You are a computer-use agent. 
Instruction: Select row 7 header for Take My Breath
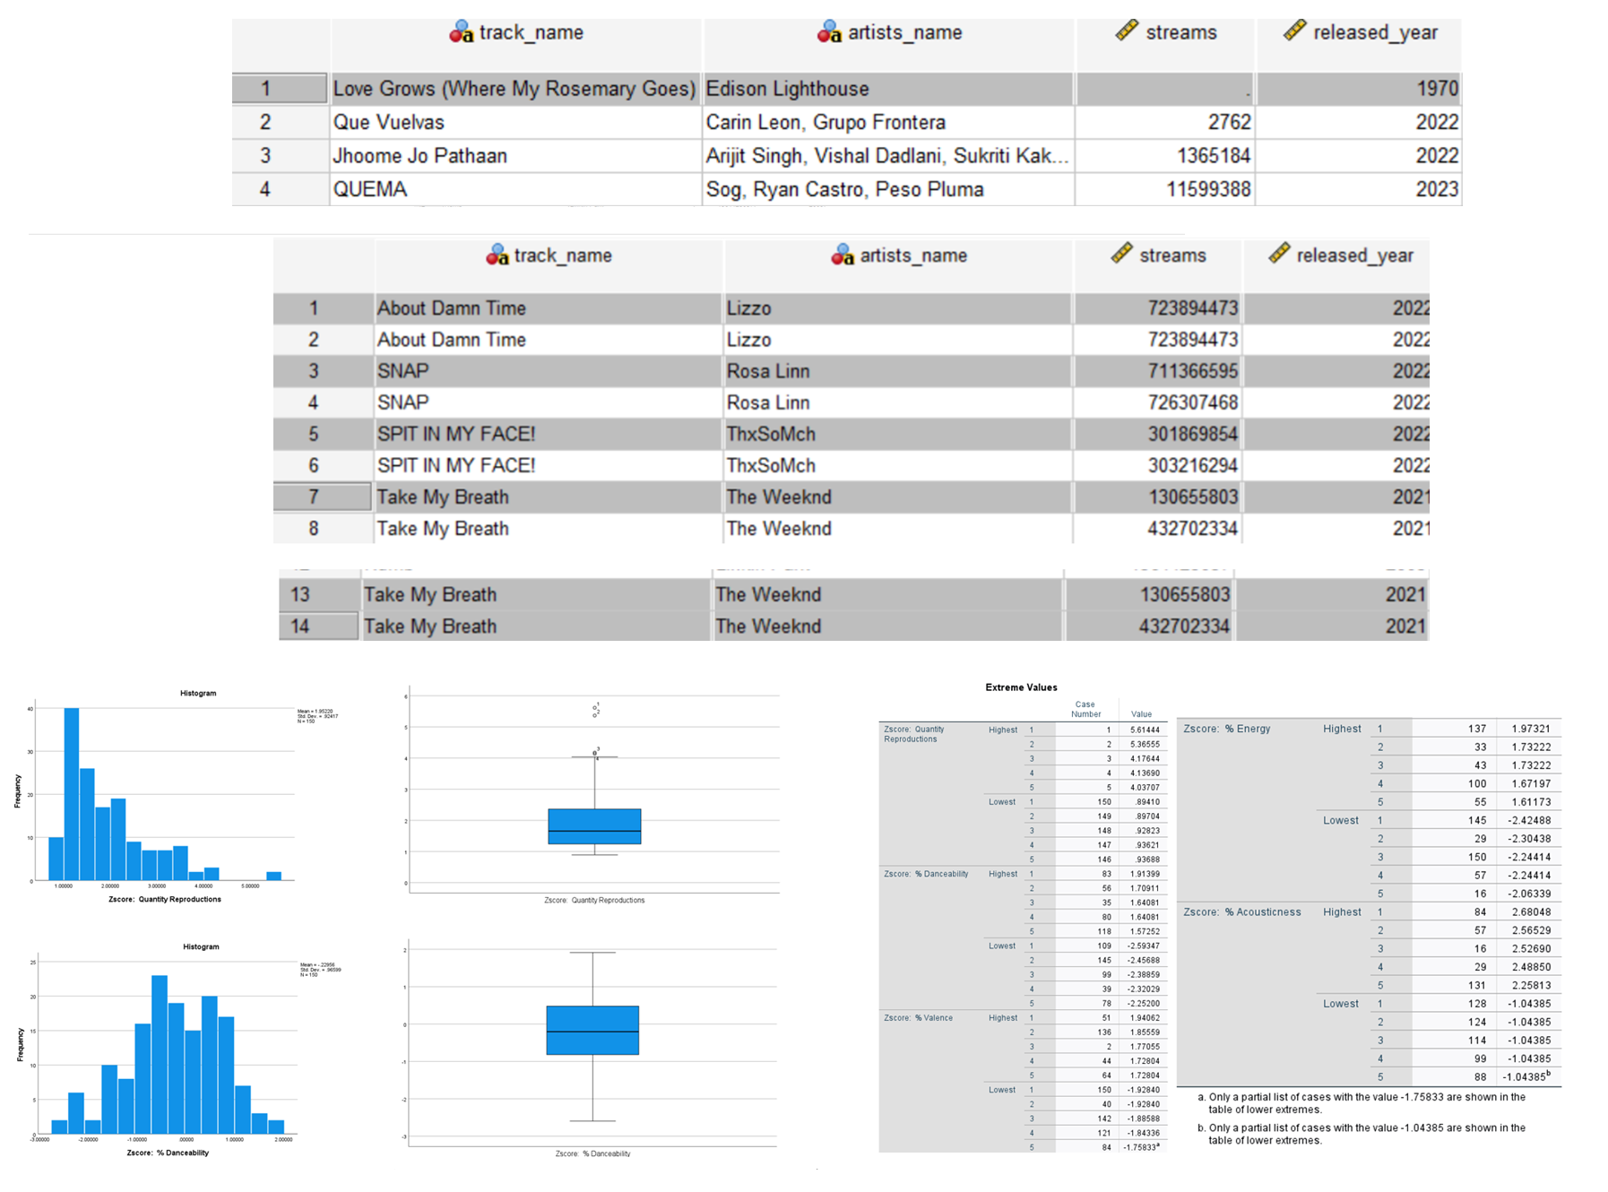point(323,497)
